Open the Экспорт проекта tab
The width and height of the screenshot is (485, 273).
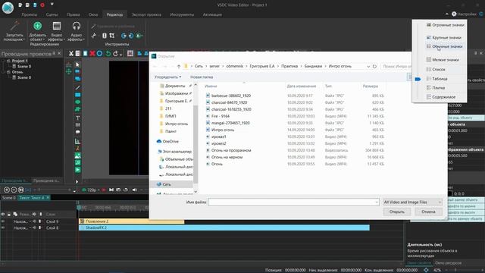(146, 14)
